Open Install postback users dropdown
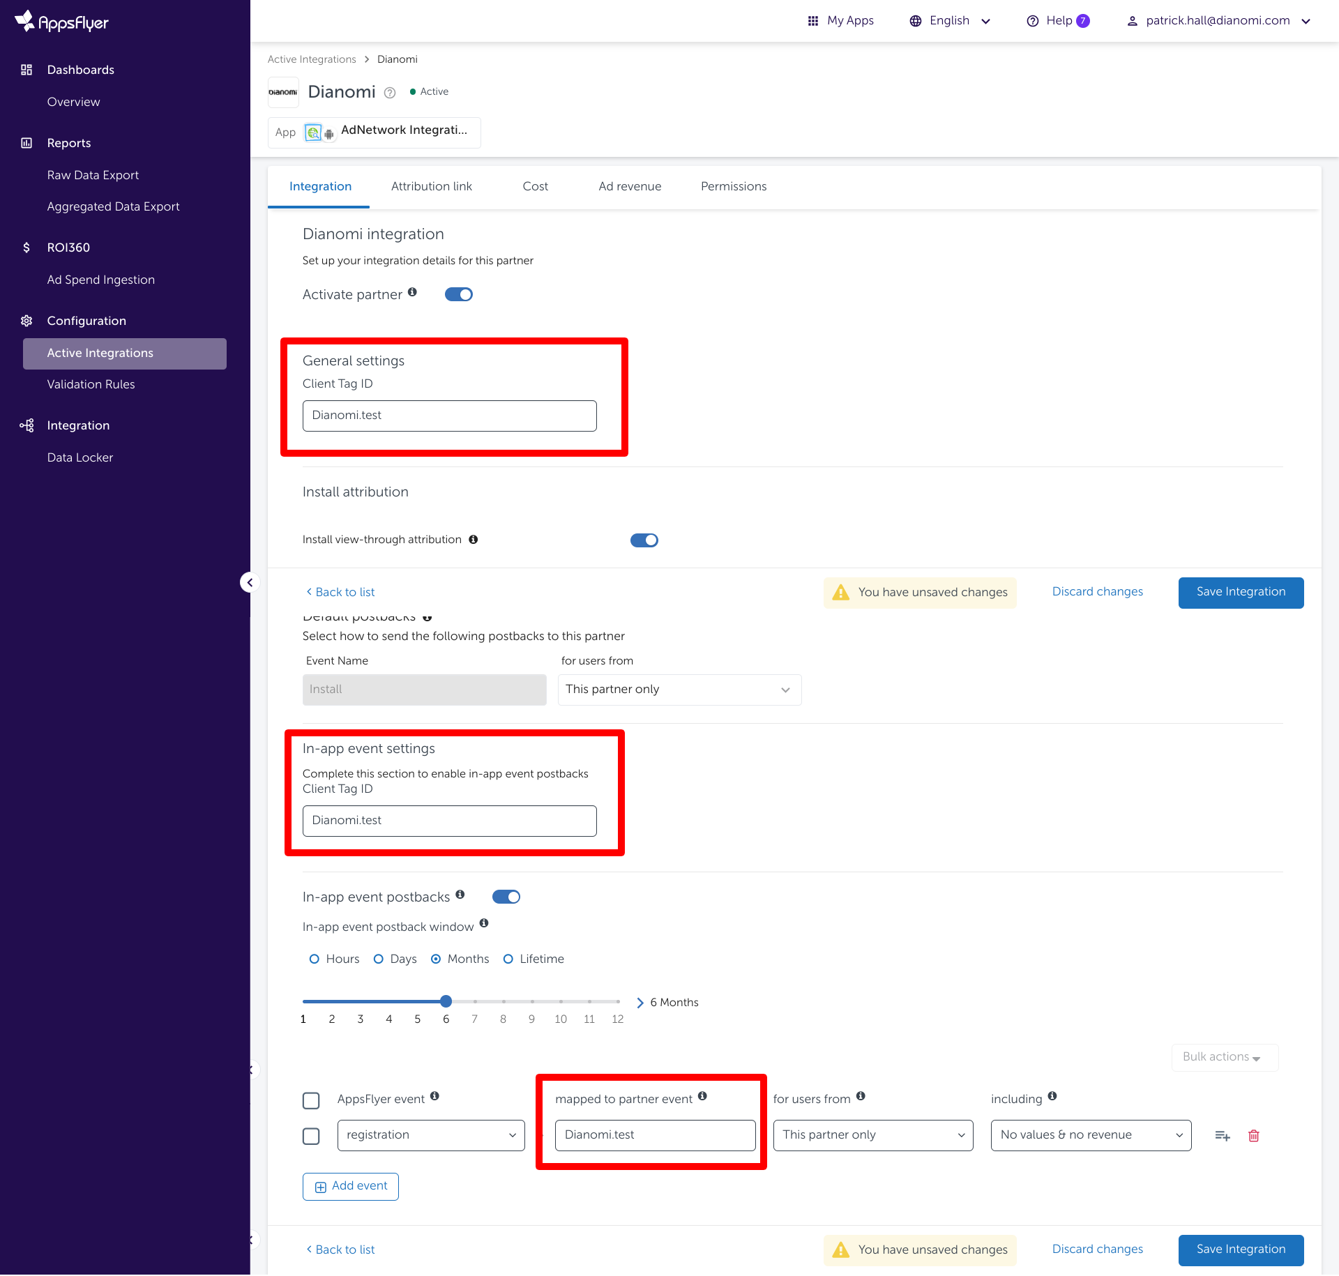The image size is (1339, 1276). point(679,690)
